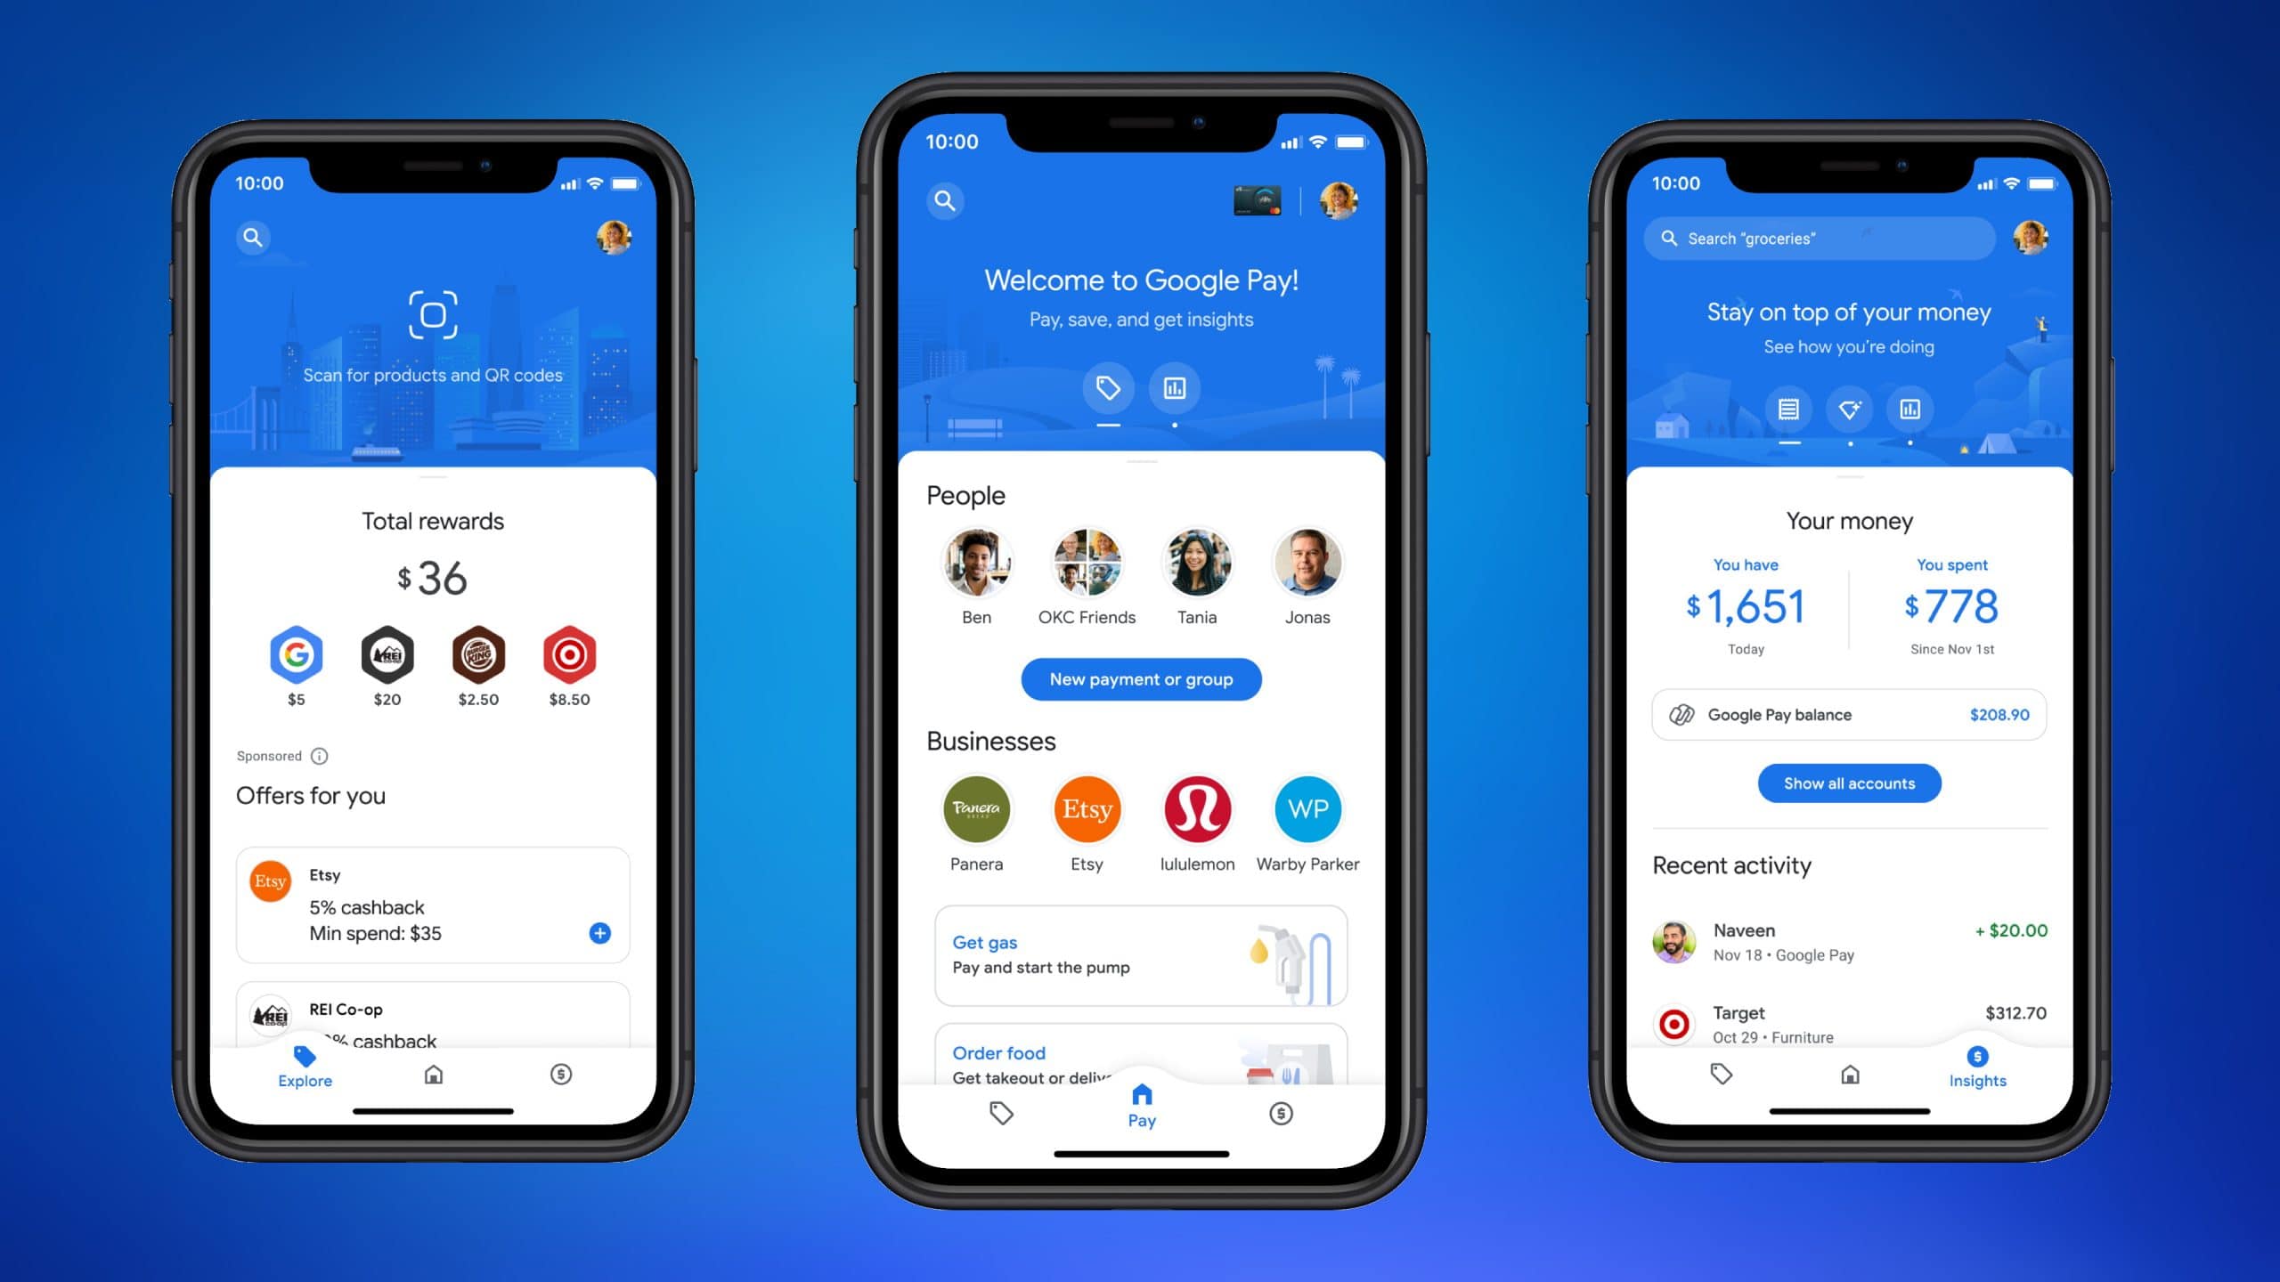Click New payment or group button
The height and width of the screenshot is (1282, 2280).
point(1140,678)
